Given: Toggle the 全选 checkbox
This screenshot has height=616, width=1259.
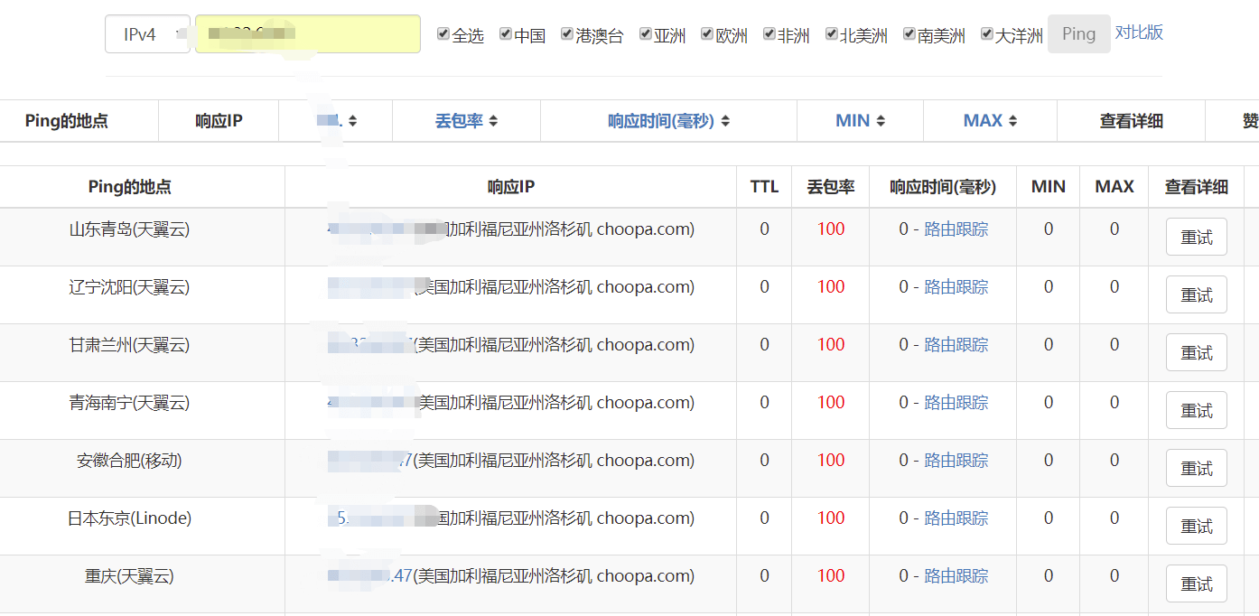Looking at the screenshot, I should click(443, 34).
